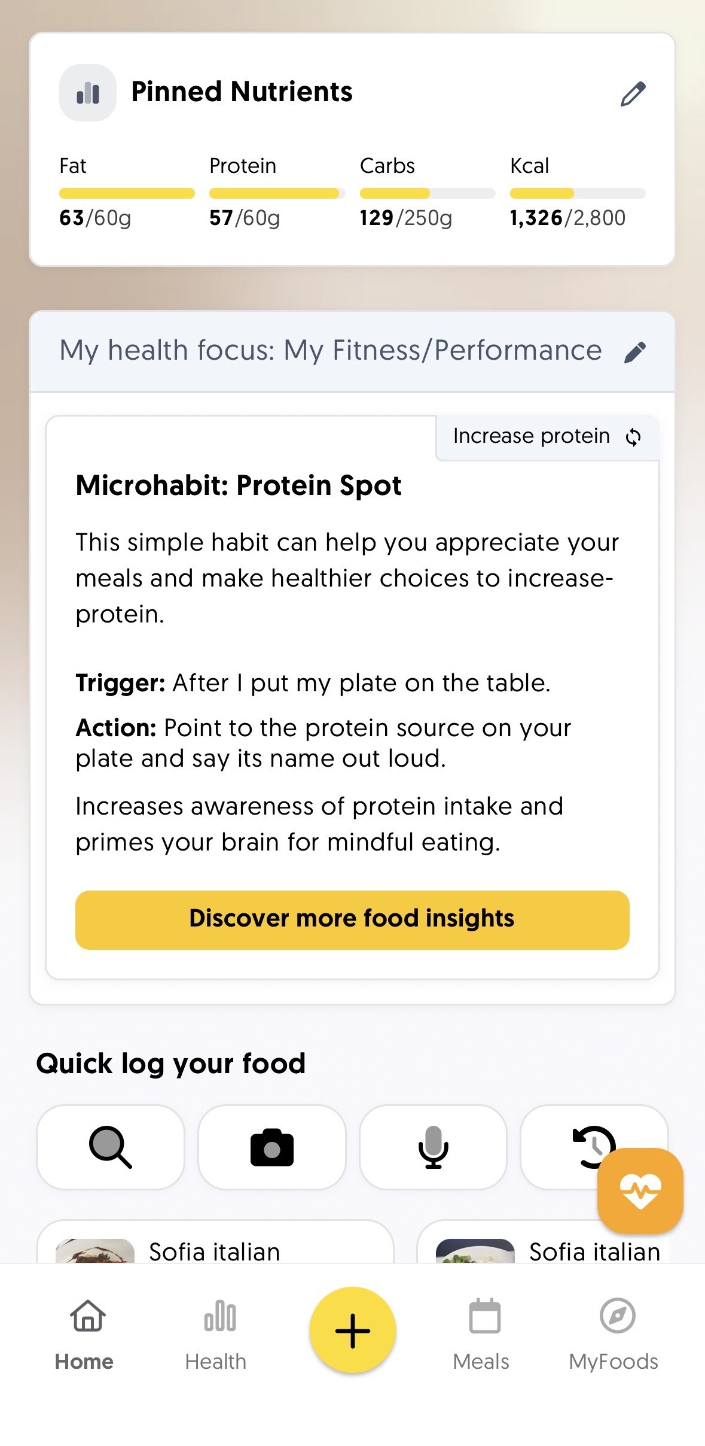
Task: Tap the Kcal progress bar
Action: click(577, 193)
